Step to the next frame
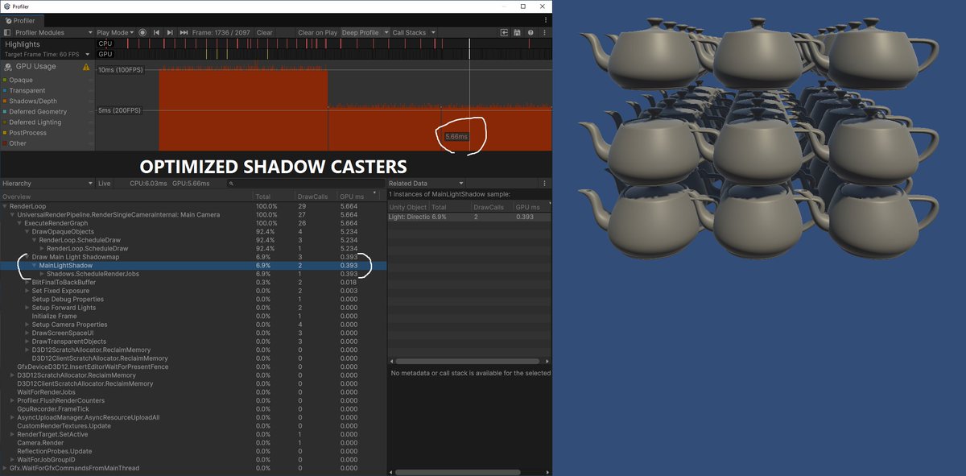 (x=171, y=32)
